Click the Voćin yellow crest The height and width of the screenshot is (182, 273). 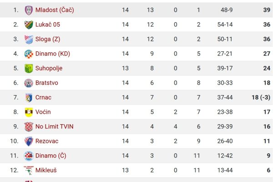[29, 112]
